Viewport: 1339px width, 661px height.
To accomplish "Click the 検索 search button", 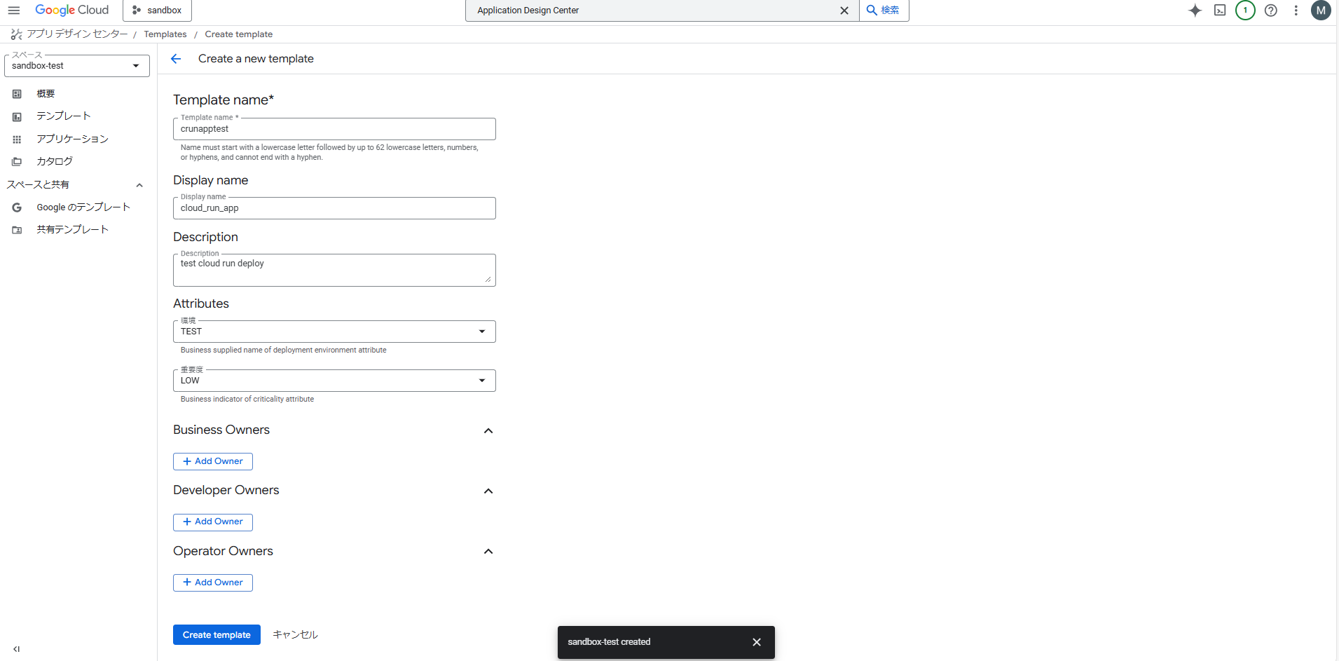I will coord(884,11).
